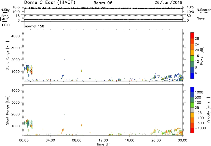Click the '4000' tick on the power panel
Image resolution: width=211 pixels, height=146 pixels.
click(15, 36)
